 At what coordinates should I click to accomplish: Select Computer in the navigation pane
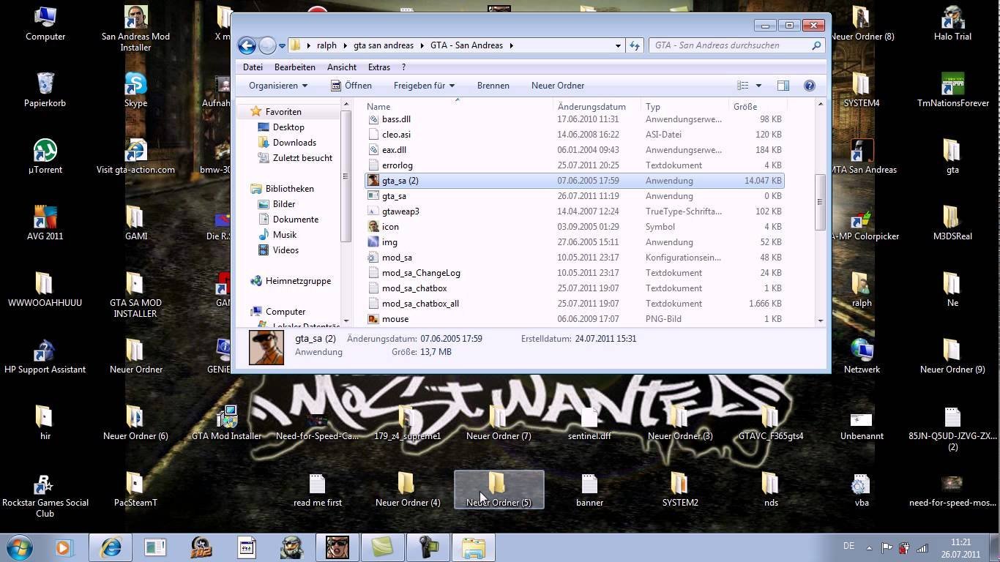(285, 312)
